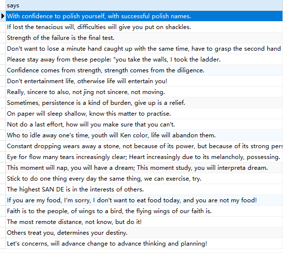283x253 pixels.
Task: Select 'Constant dropping wears away a stone' row
Action: (144, 146)
